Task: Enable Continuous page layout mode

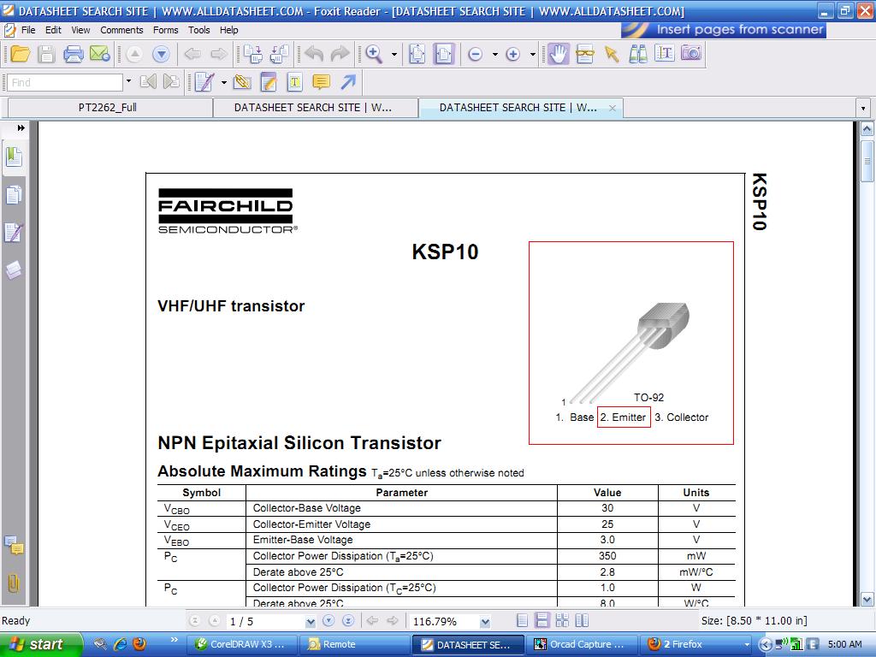Action: pyautogui.click(x=542, y=621)
